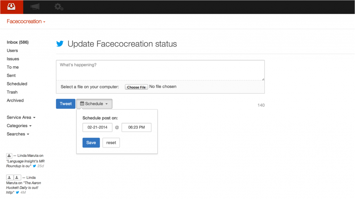
Task: Click the Twitter bird next to 4M
Action: click(18, 192)
